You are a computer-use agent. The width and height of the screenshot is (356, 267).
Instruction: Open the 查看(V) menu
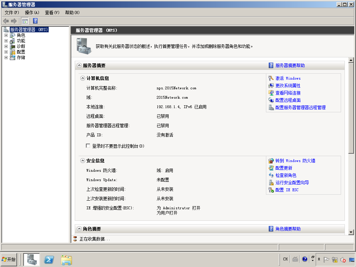click(52, 13)
